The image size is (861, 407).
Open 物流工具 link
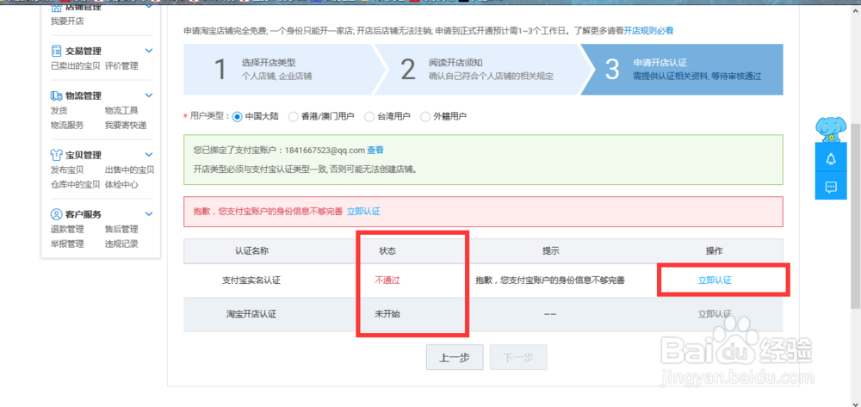coord(121,110)
